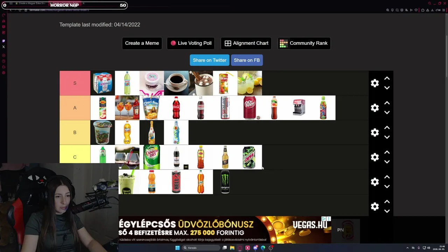Share the tier list on FB
448x252 pixels.
pos(247,60)
